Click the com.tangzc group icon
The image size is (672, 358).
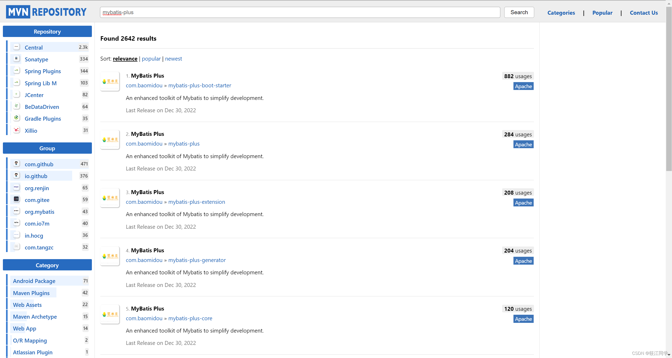coord(17,247)
